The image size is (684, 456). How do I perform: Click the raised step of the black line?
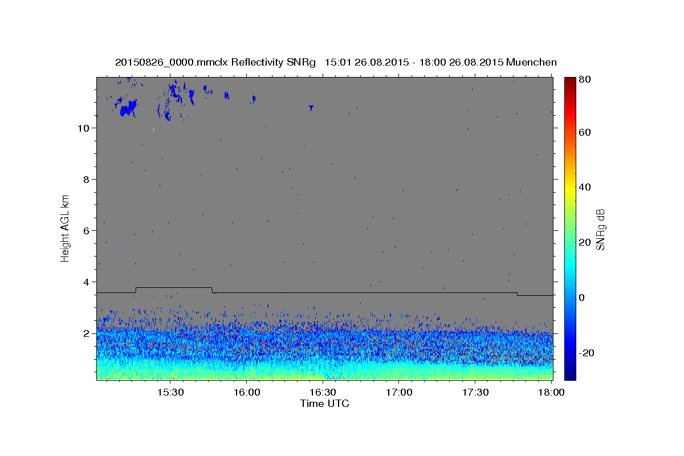point(174,288)
